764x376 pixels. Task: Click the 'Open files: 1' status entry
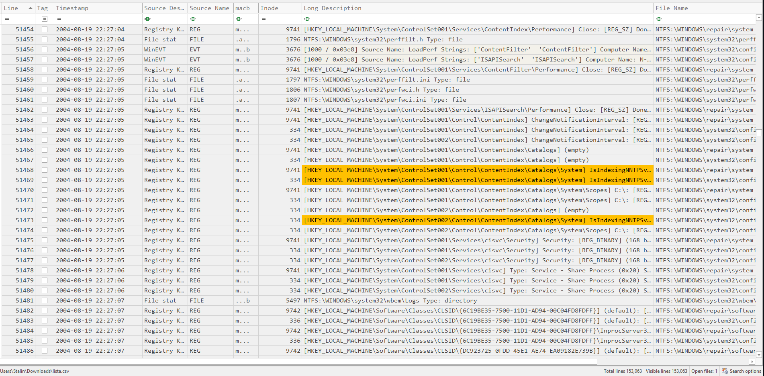(704, 371)
